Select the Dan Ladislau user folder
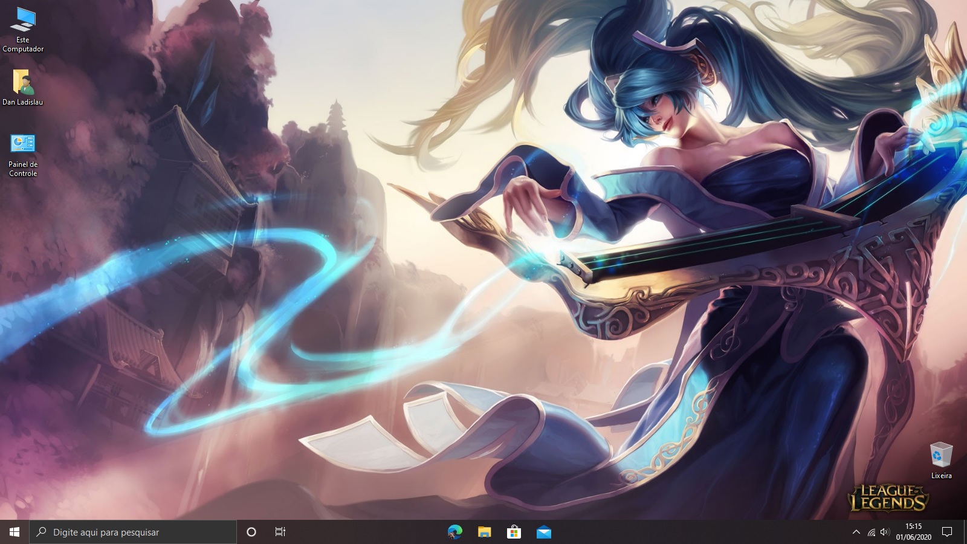The image size is (967, 544). point(23,87)
